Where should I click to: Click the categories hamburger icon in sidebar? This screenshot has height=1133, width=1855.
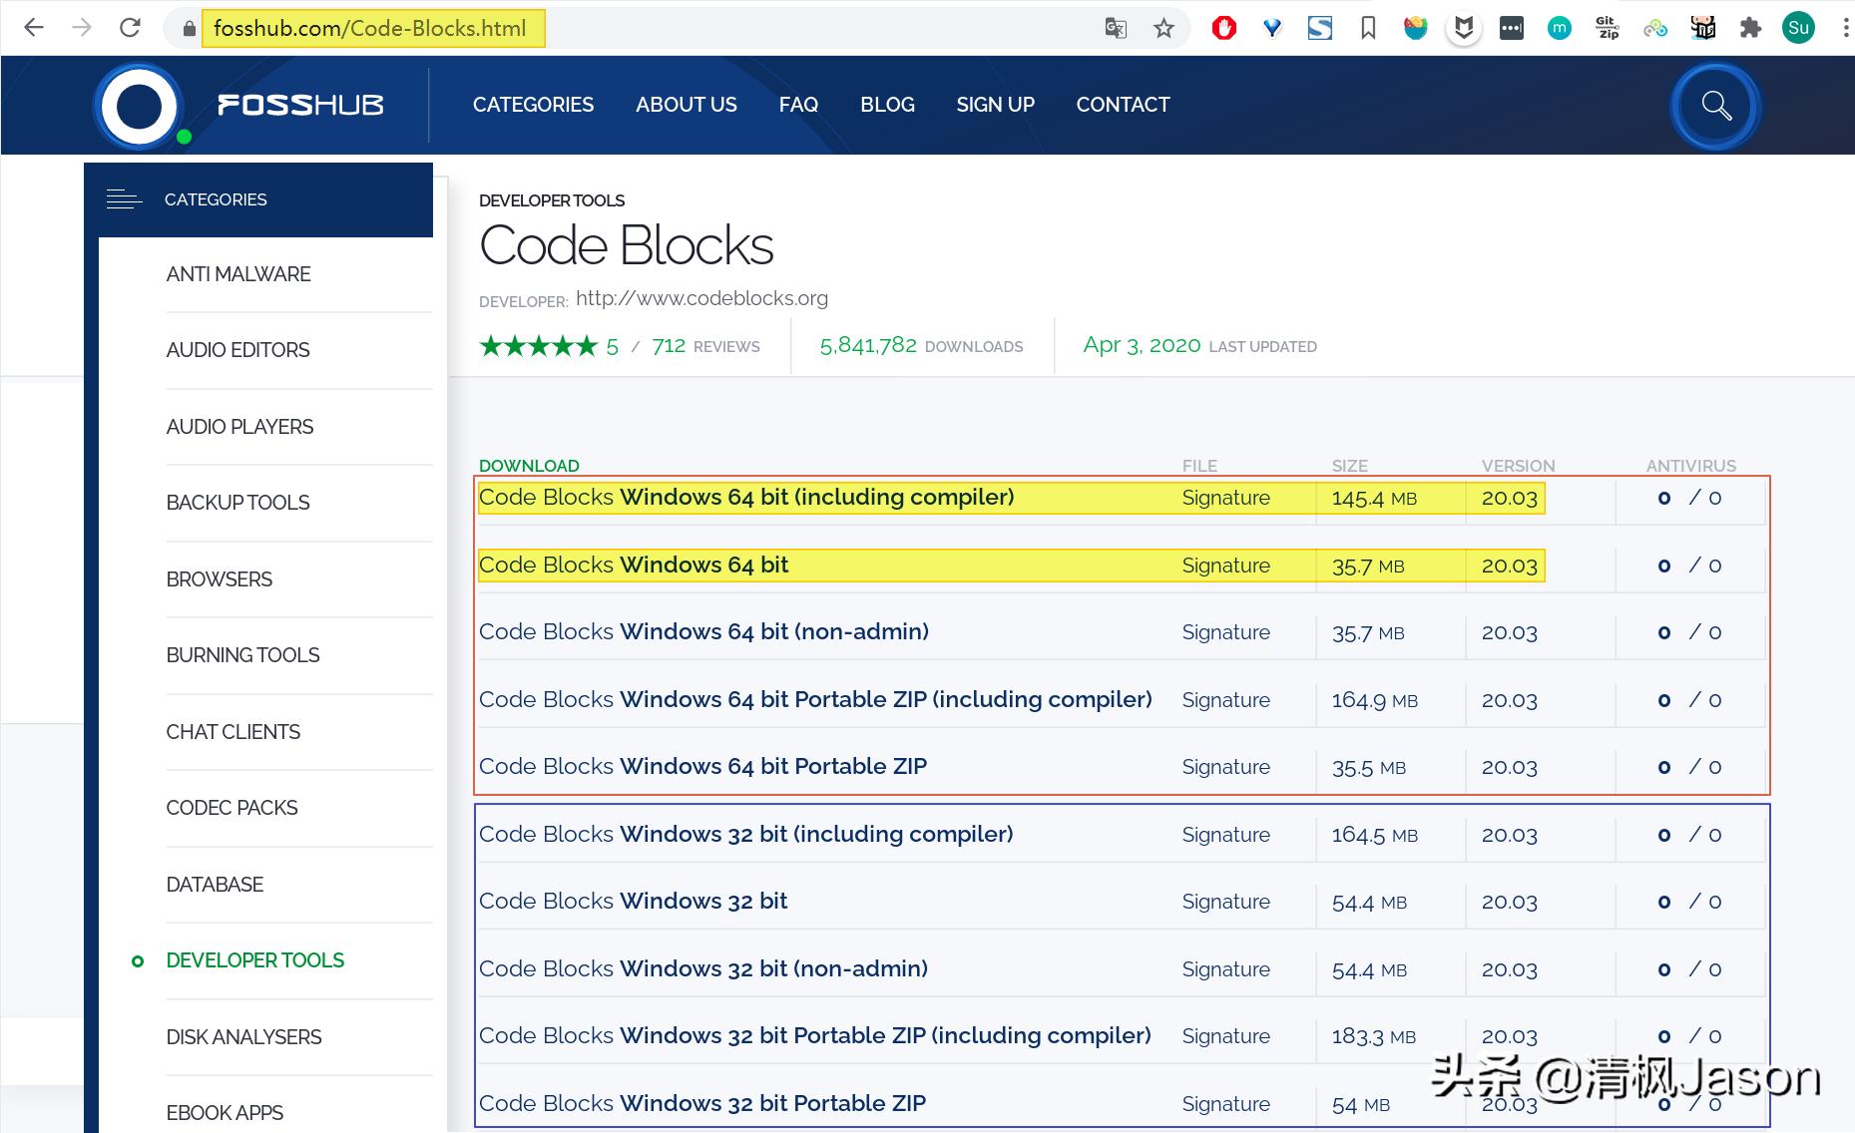(125, 198)
